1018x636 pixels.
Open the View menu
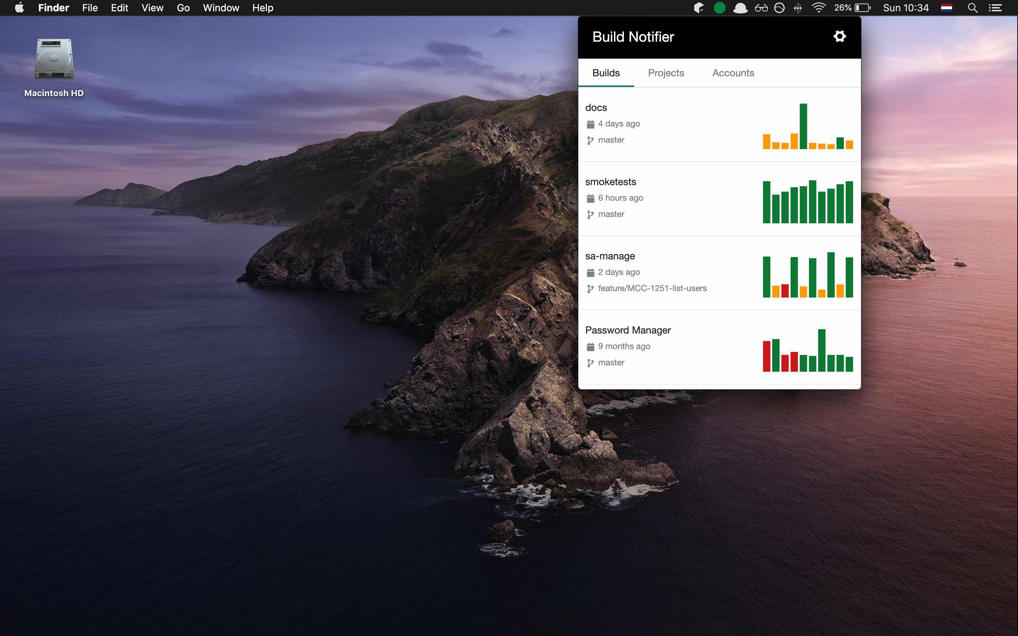click(152, 8)
